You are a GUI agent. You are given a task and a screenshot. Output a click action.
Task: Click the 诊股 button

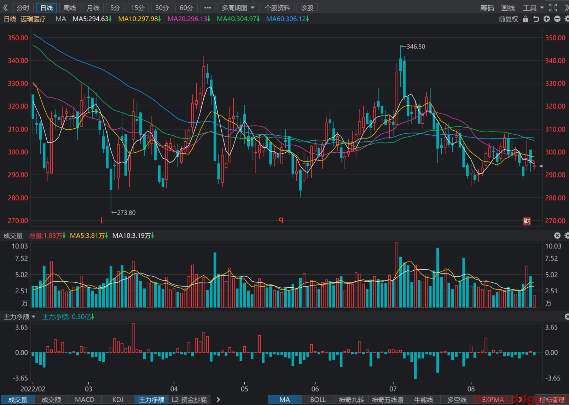coord(307,8)
